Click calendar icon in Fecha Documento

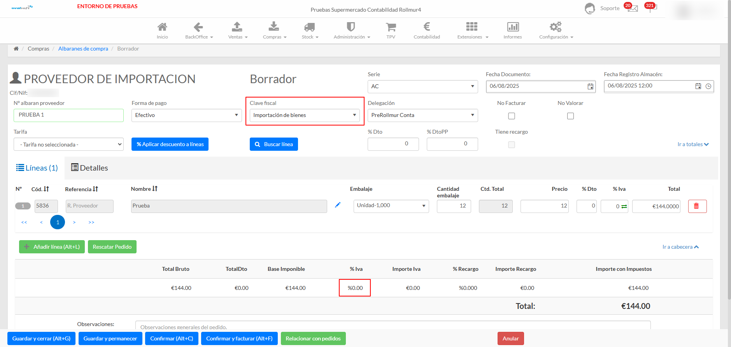(590, 86)
